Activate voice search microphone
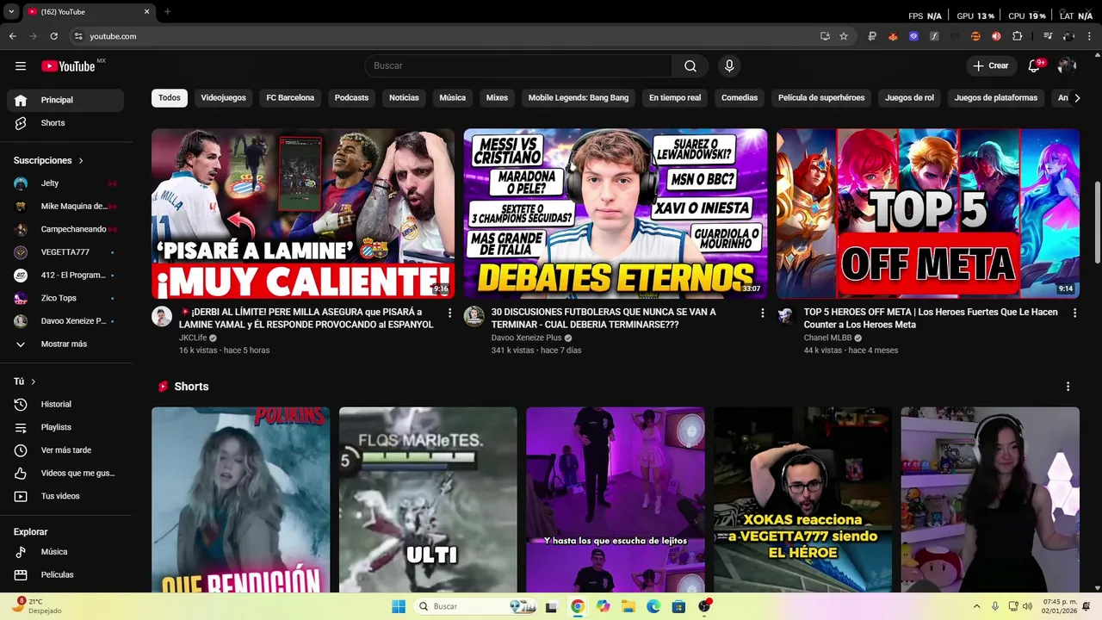 pos(729,65)
